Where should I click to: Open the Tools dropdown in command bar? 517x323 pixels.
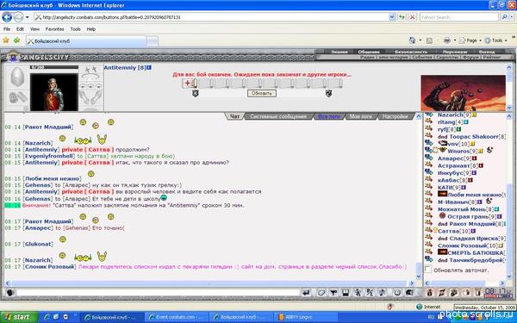[x=495, y=40]
